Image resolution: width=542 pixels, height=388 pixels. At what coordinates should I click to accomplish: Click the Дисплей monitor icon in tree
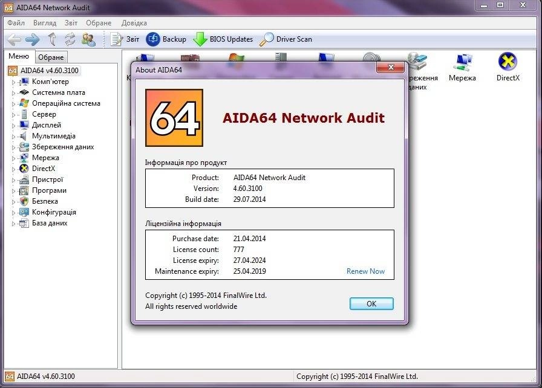click(x=24, y=125)
